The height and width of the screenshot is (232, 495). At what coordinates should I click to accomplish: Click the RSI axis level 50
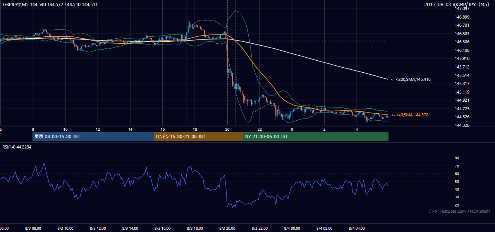pos(457,181)
